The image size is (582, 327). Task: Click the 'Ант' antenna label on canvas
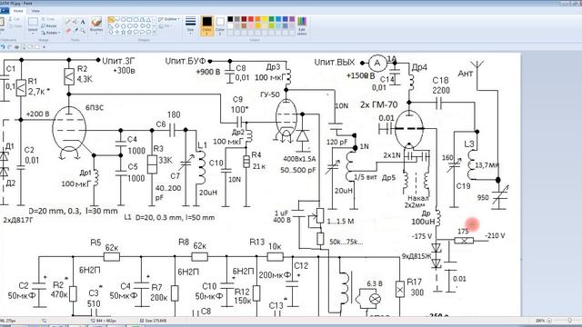(x=466, y=74)
